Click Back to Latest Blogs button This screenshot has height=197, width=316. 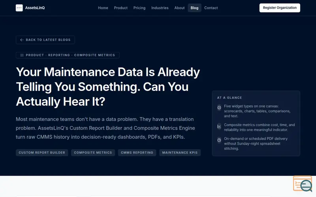point(45,40)
